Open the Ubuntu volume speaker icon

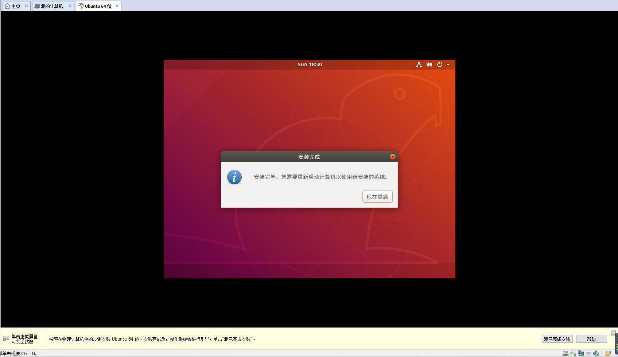[429, 64]
